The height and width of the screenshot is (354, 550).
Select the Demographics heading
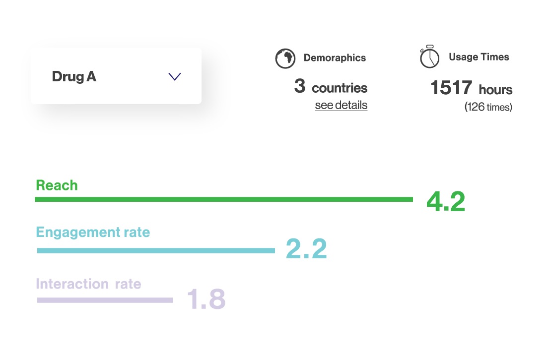[335, 58]
